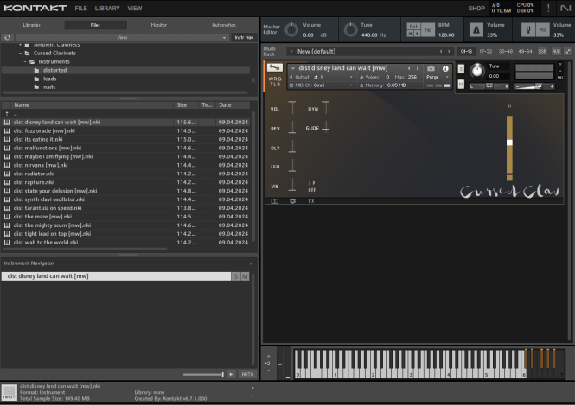The width and height of the screenshot is (575, 405).
Task: Open the Purge dropdown menu
Action: [x=434, y=77]
